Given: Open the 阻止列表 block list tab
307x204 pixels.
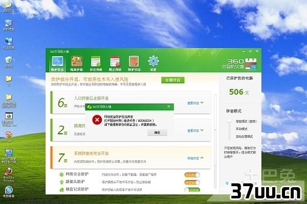Looking at the screenshot, I should 115,64.
